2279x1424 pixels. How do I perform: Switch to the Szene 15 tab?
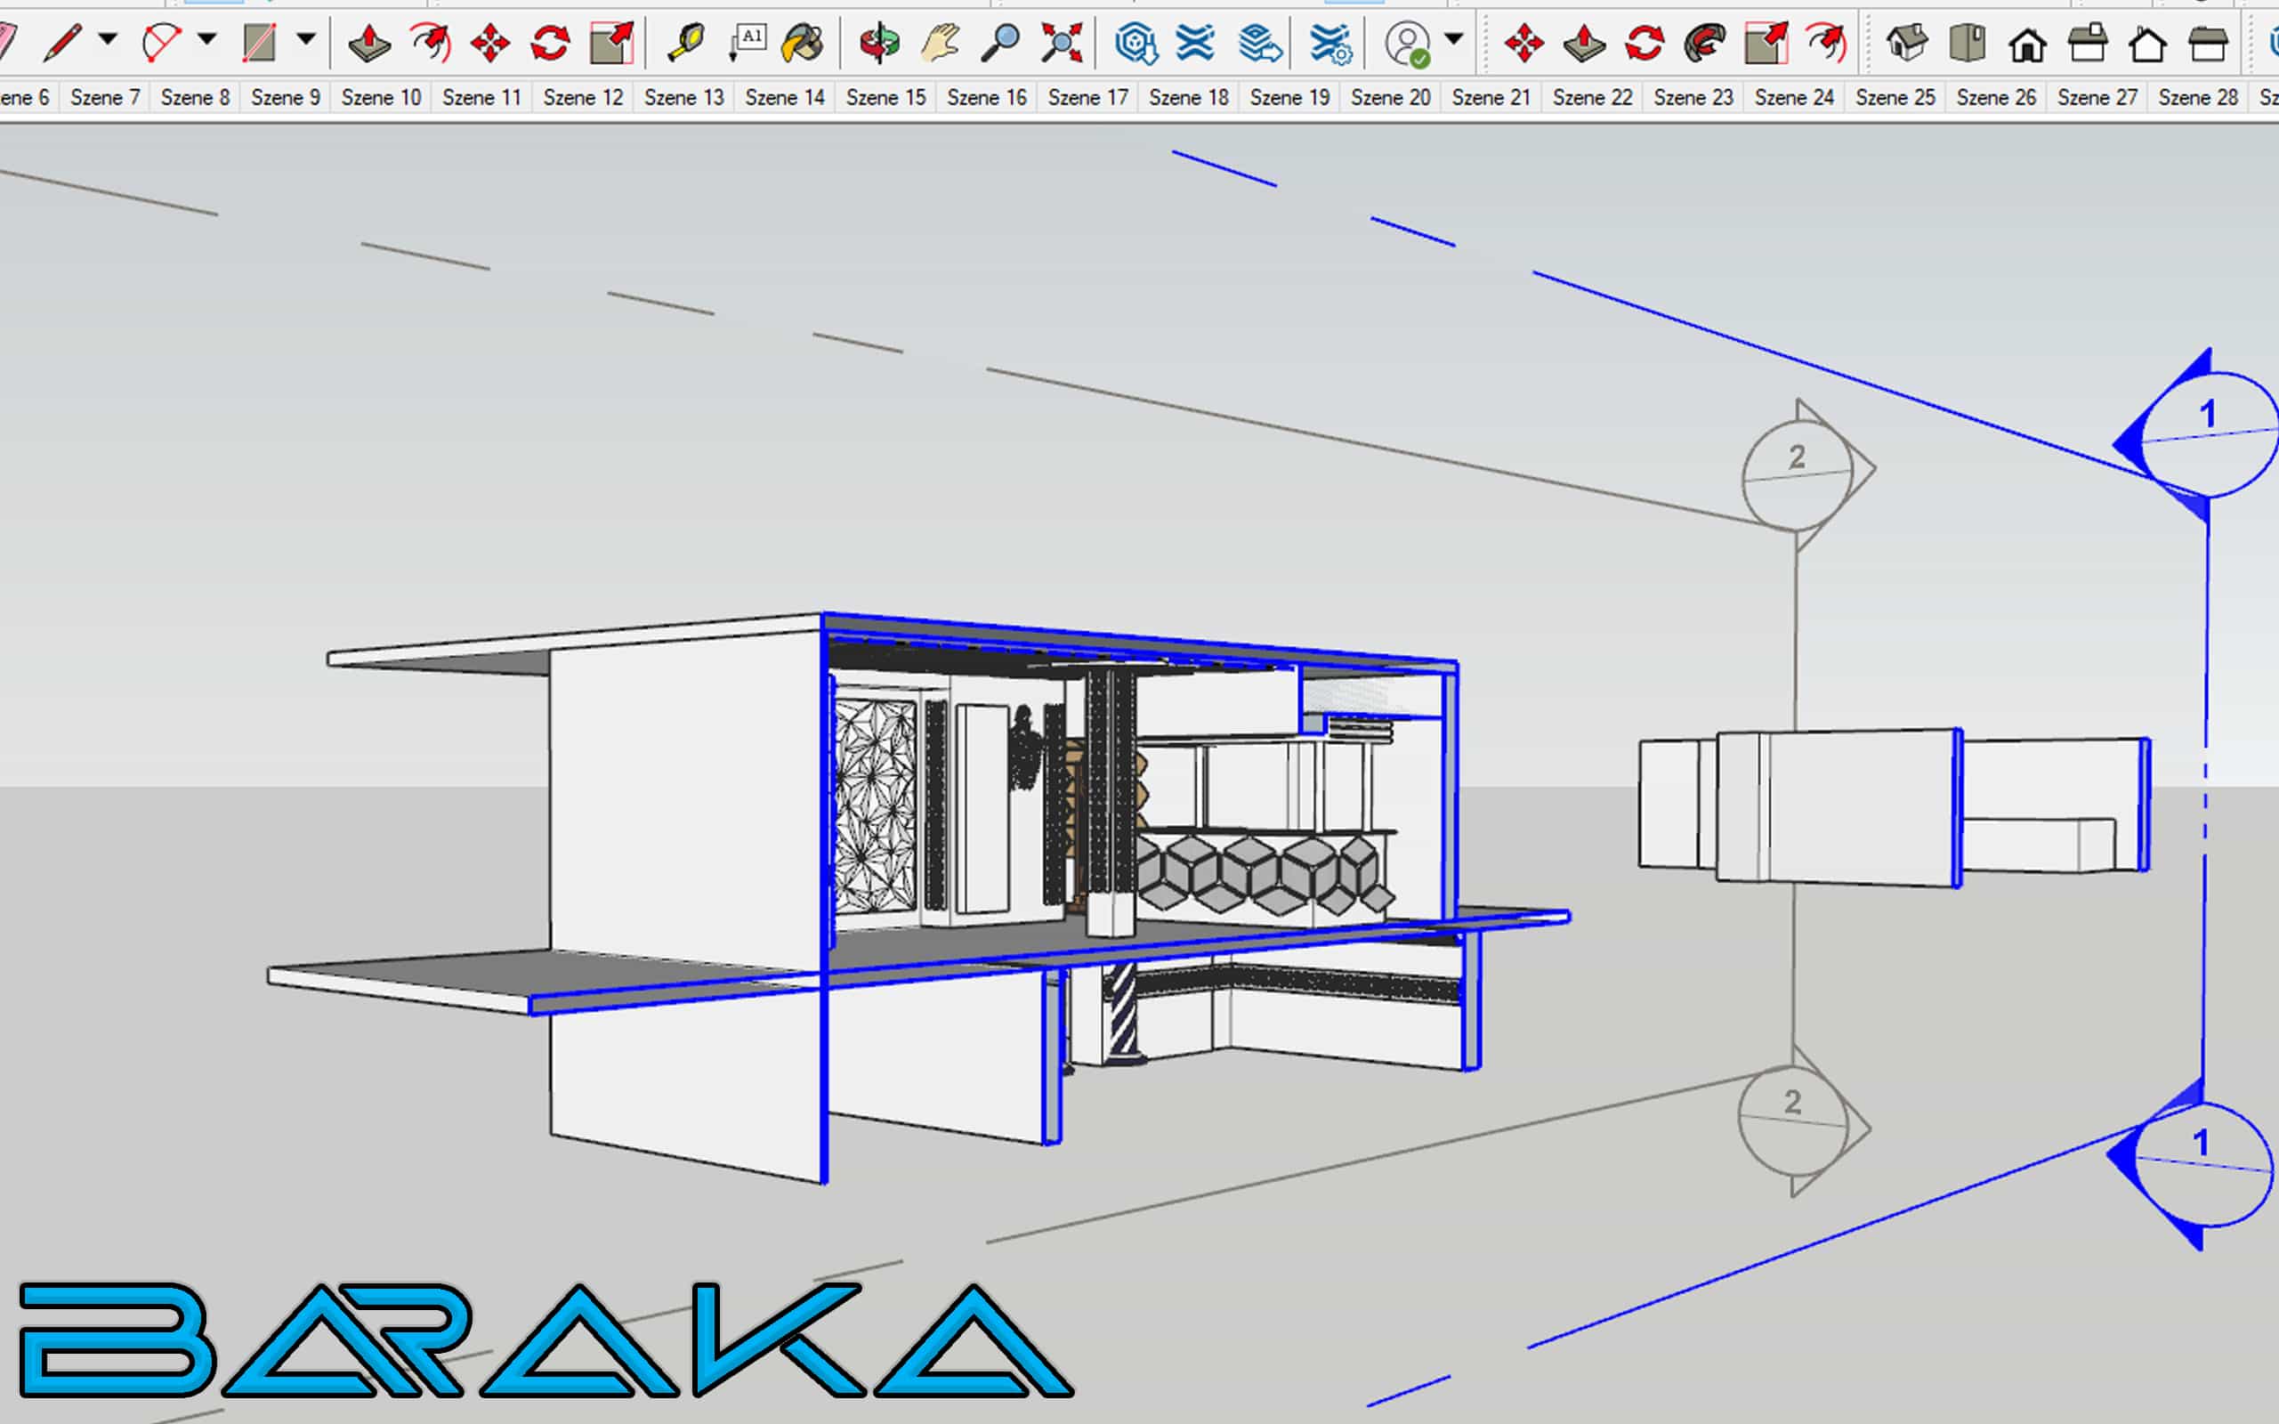click(x=885, y=97)
